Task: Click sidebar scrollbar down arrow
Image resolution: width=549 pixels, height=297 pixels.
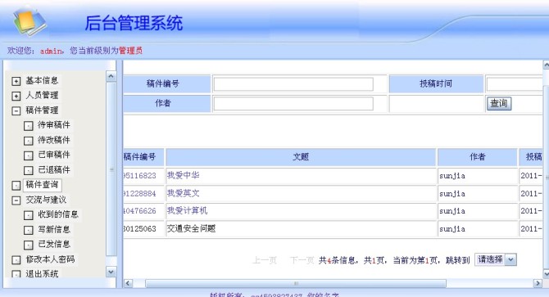Action: [x=111, y=272]
